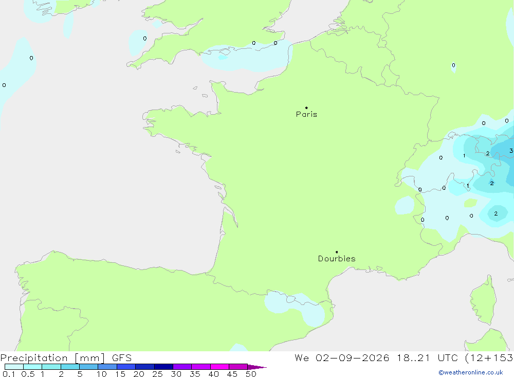Viewport: 514px width, 377px height.
Task: Click the Dourbies city label
Action: pos(337,259)
